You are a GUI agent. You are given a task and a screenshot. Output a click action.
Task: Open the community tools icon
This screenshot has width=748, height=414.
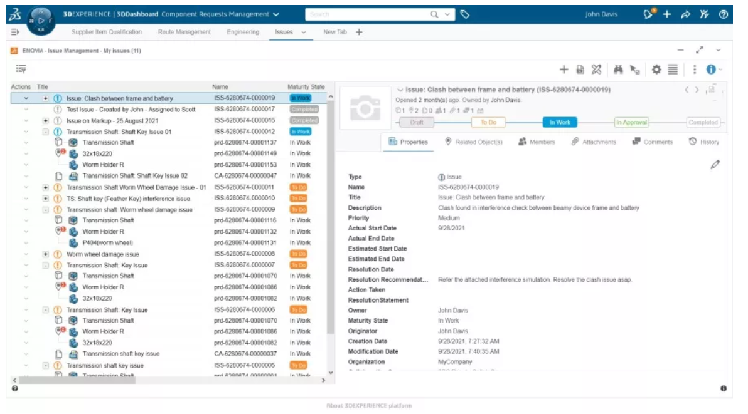(x=704, y=14)
